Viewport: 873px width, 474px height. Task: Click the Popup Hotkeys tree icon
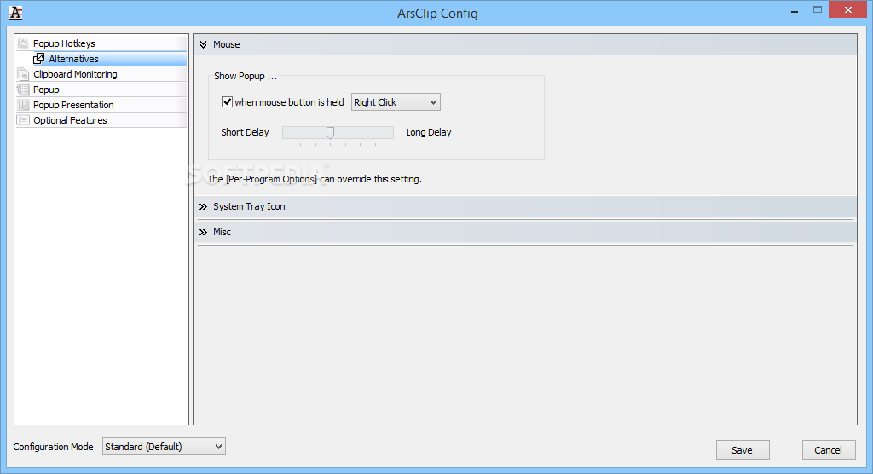pos(23,43)
